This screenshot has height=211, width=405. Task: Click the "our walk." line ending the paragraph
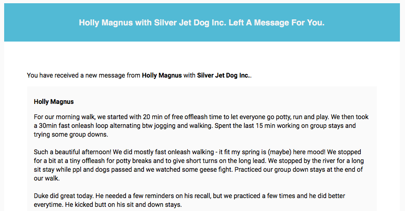tap(47, 178)
